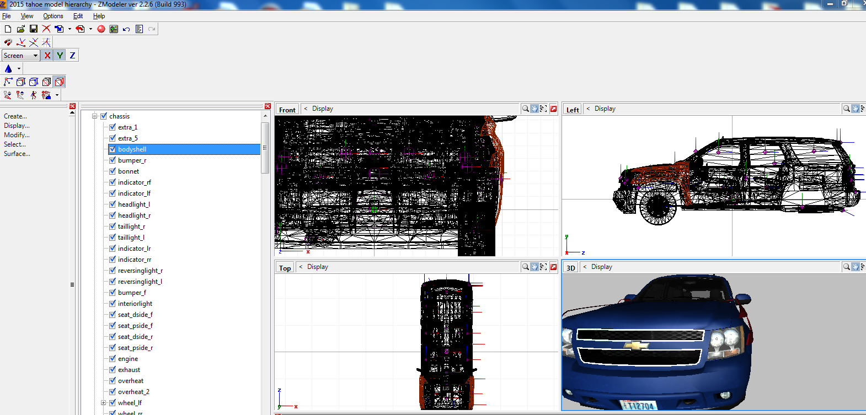This screenshot has height=415, width=866.
Task: Select bumper_f in the hierarchy tree
Action: tap(132, 293)
